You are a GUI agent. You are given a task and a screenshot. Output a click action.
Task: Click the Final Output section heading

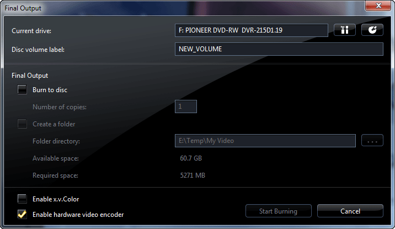(30, 76)
